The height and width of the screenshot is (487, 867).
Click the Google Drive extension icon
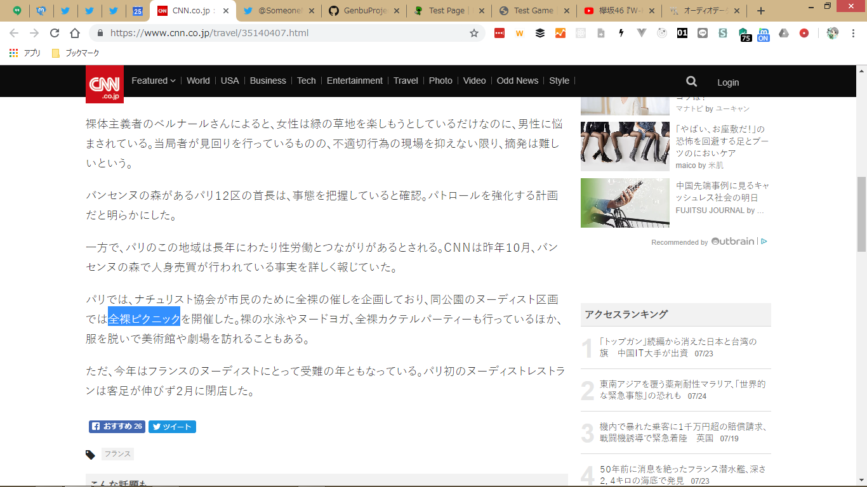(784, 33)
